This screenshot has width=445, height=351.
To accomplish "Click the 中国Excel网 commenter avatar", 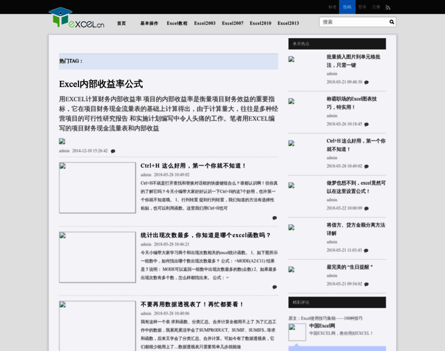I will (297, 332).
